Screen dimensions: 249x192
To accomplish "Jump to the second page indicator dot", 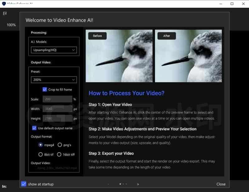I will tap(123, 184).
